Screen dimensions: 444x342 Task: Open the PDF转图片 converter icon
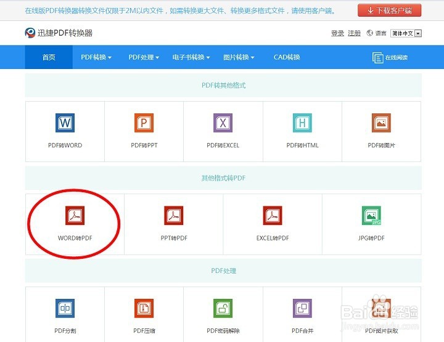click(381, 123)
